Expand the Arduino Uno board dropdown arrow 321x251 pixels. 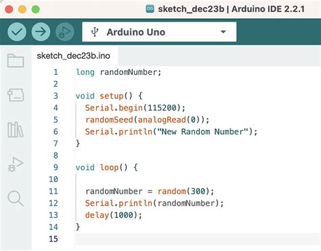(223, 32)
